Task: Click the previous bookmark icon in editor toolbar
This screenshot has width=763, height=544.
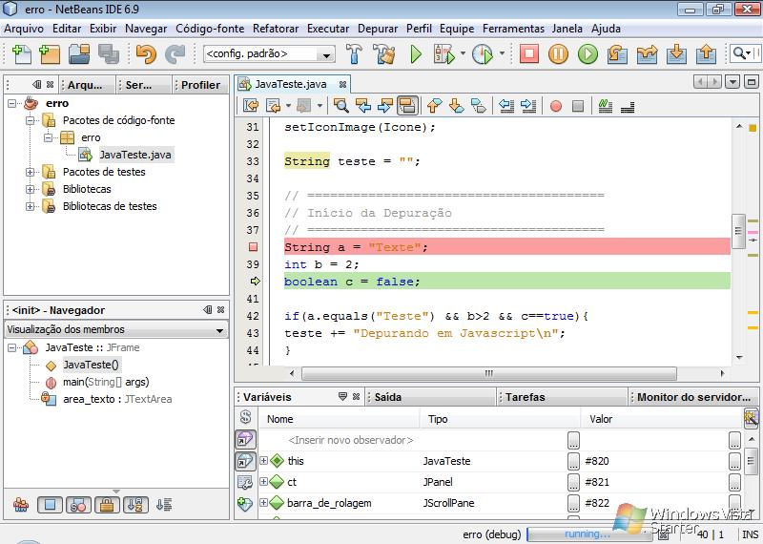Action: tap(434, 105)
